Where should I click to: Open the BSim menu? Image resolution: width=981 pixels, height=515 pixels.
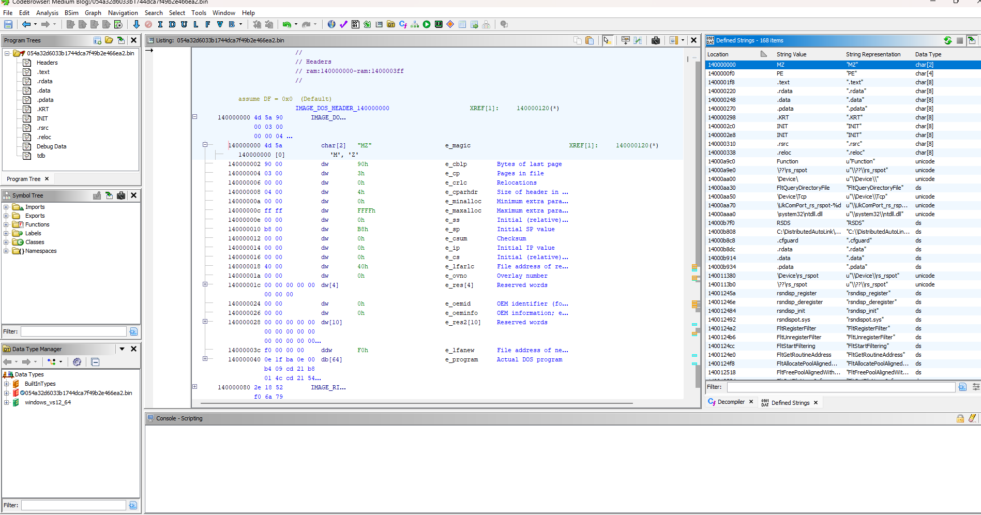click(71, 13)
